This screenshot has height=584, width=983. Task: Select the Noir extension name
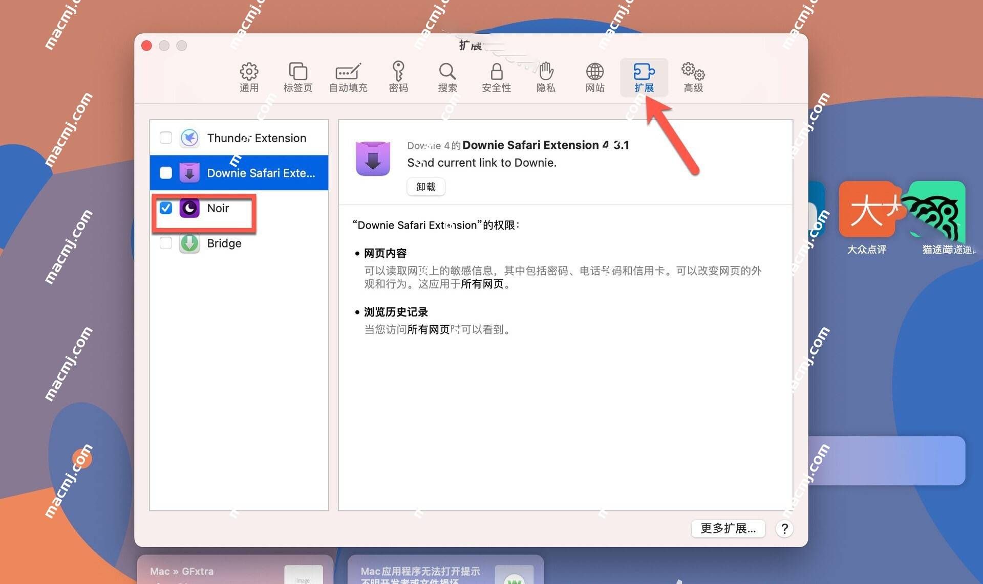(218, 208)
